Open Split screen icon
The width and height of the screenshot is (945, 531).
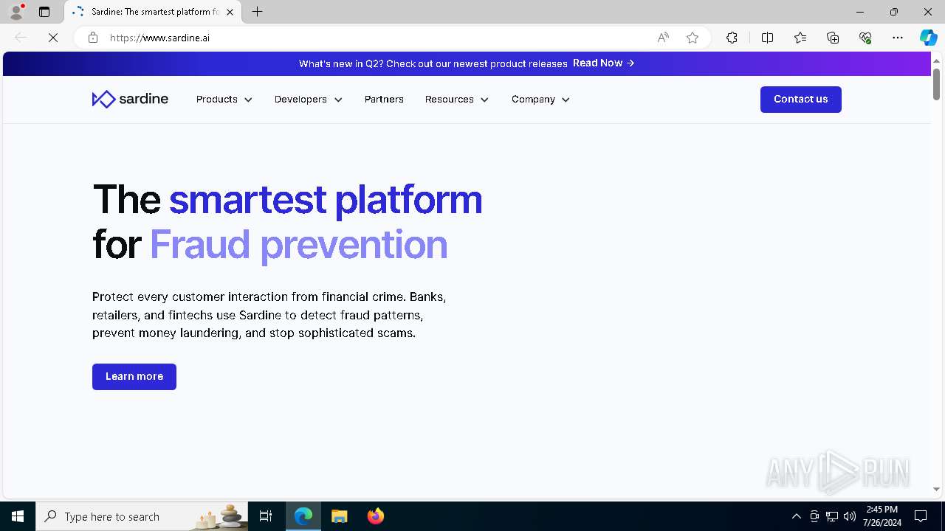click(767, 38)
